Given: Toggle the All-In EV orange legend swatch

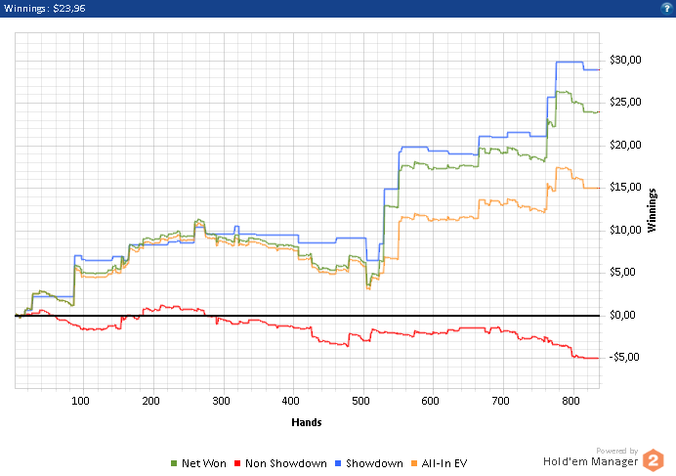Looking at the screenshot, I should coord(414,463).
